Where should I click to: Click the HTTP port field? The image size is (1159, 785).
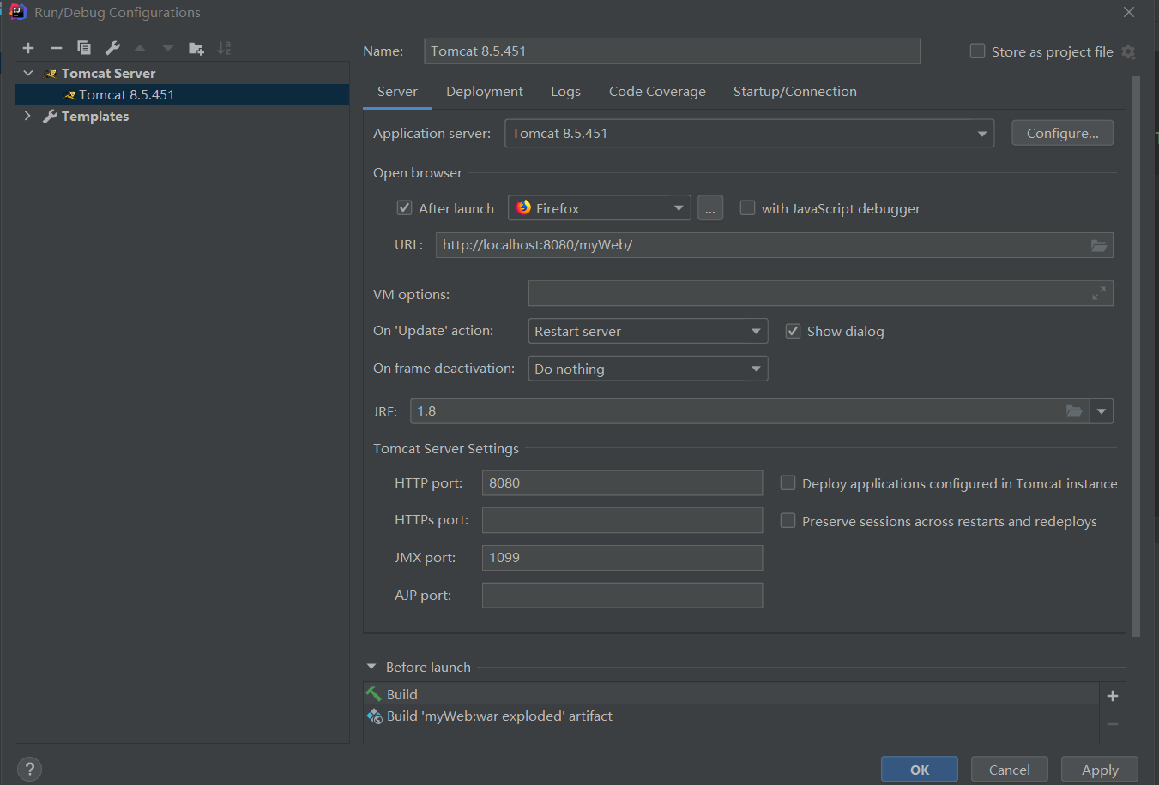click(x=622, y=483)
